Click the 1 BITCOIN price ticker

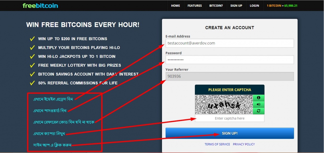282,6
